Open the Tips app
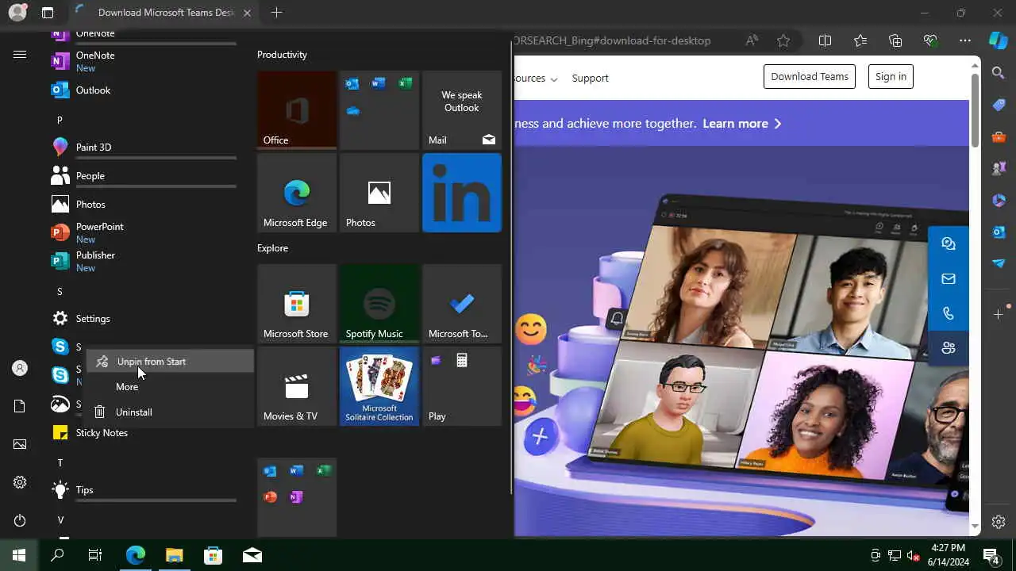Viewport: 1016px width, 571px height. coord(143,489)
